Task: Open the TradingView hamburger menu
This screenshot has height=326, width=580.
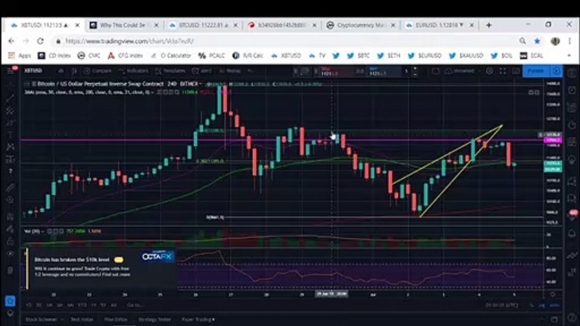Action: (10, 71)
